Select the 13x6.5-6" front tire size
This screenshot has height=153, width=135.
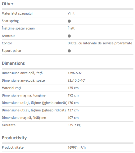point(75,73)
